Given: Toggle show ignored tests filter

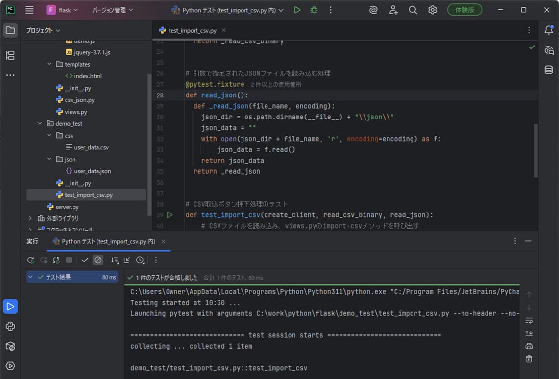Looking at the screenshot, I should point(98,260).
